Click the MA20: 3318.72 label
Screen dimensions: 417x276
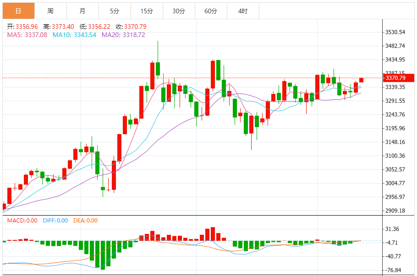coord(123,35)
